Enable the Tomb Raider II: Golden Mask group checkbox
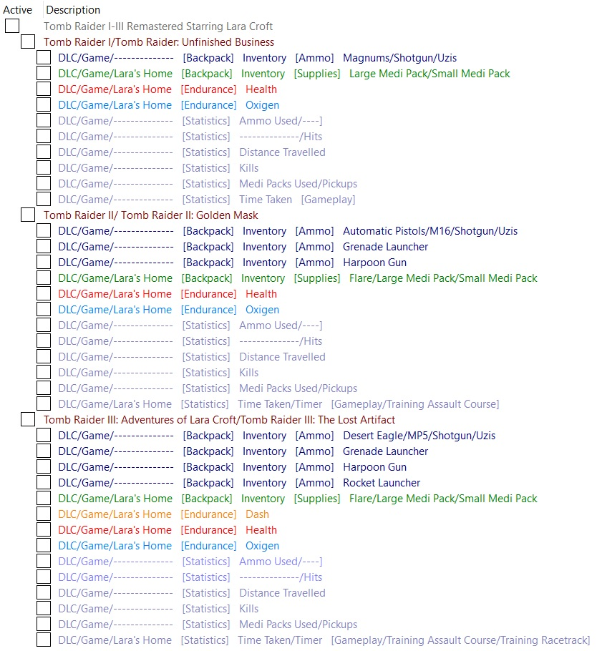The height and width of the screenshot is (651, 597). [28, 215]
